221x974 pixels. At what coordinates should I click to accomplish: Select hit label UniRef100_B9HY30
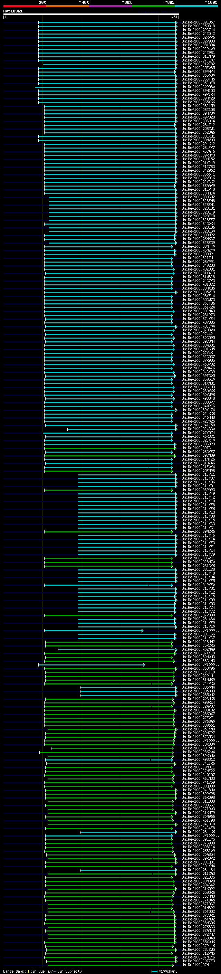coord(198,113)
